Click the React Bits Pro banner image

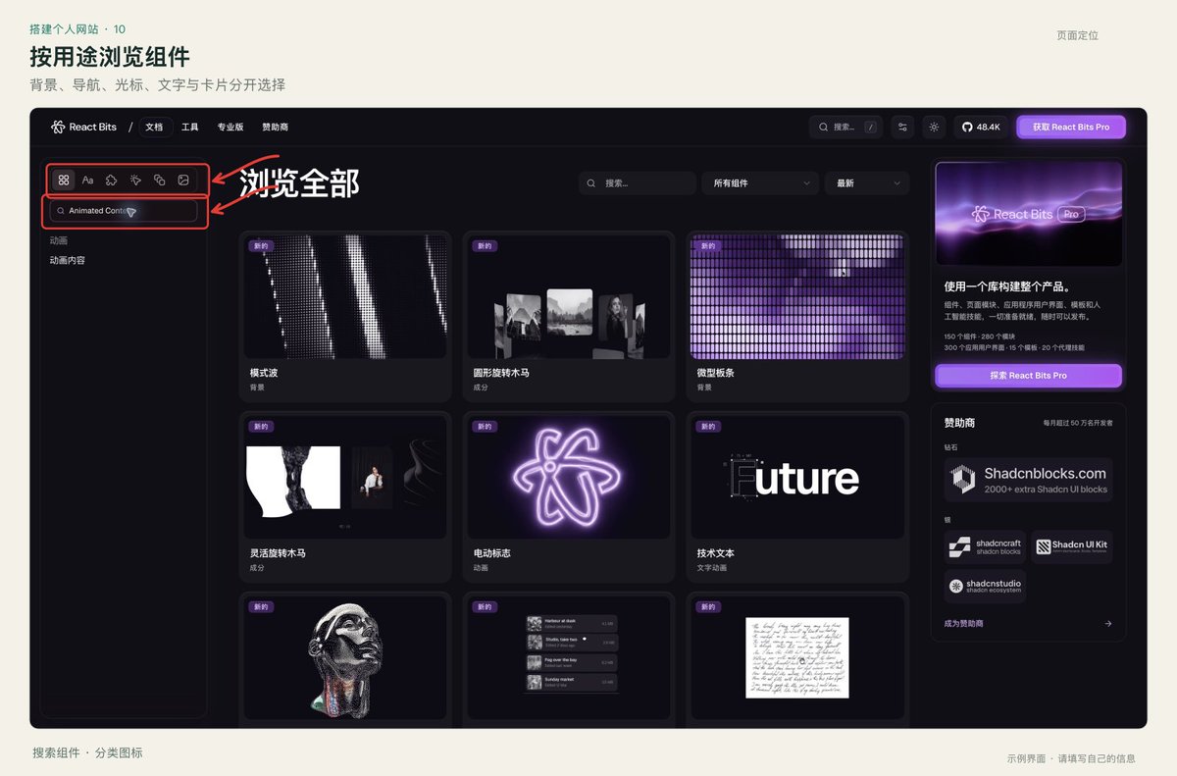click(x=1028, y=214)
